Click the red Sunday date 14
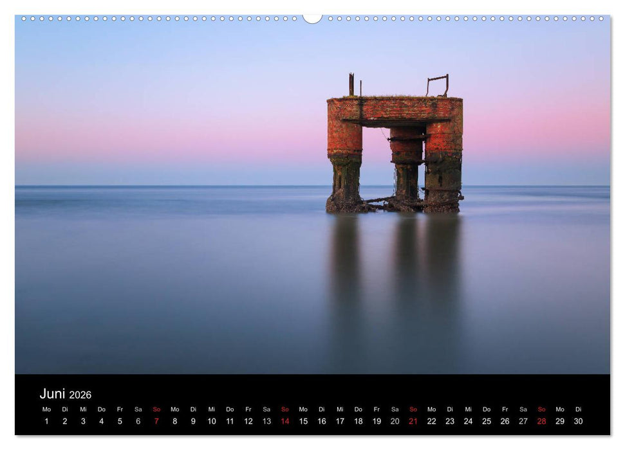625x450 pixels. 284,420
